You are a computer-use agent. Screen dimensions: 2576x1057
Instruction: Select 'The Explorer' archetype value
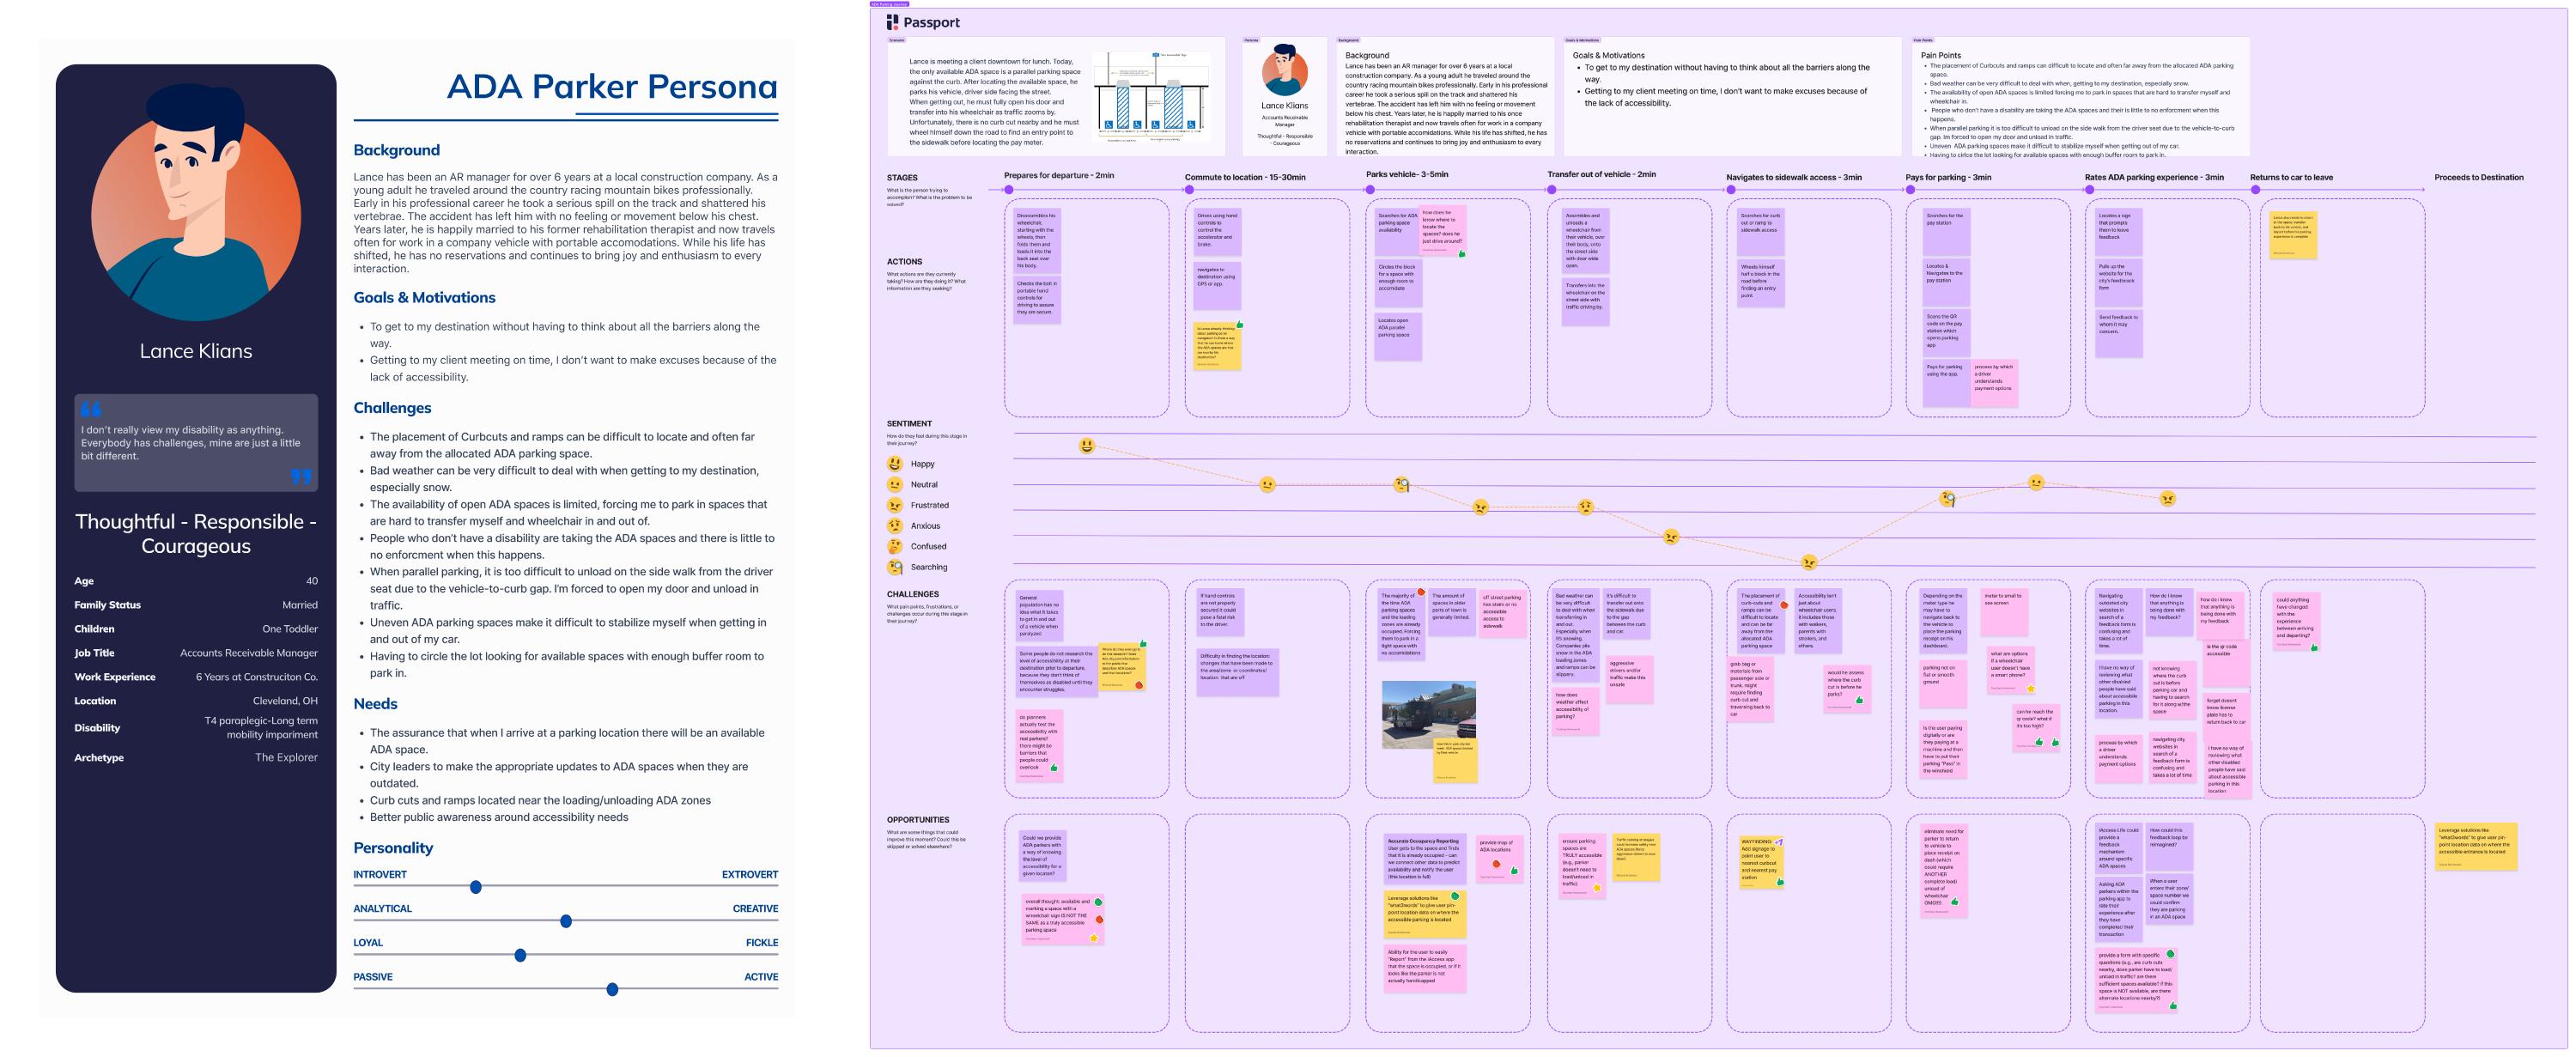286,757
